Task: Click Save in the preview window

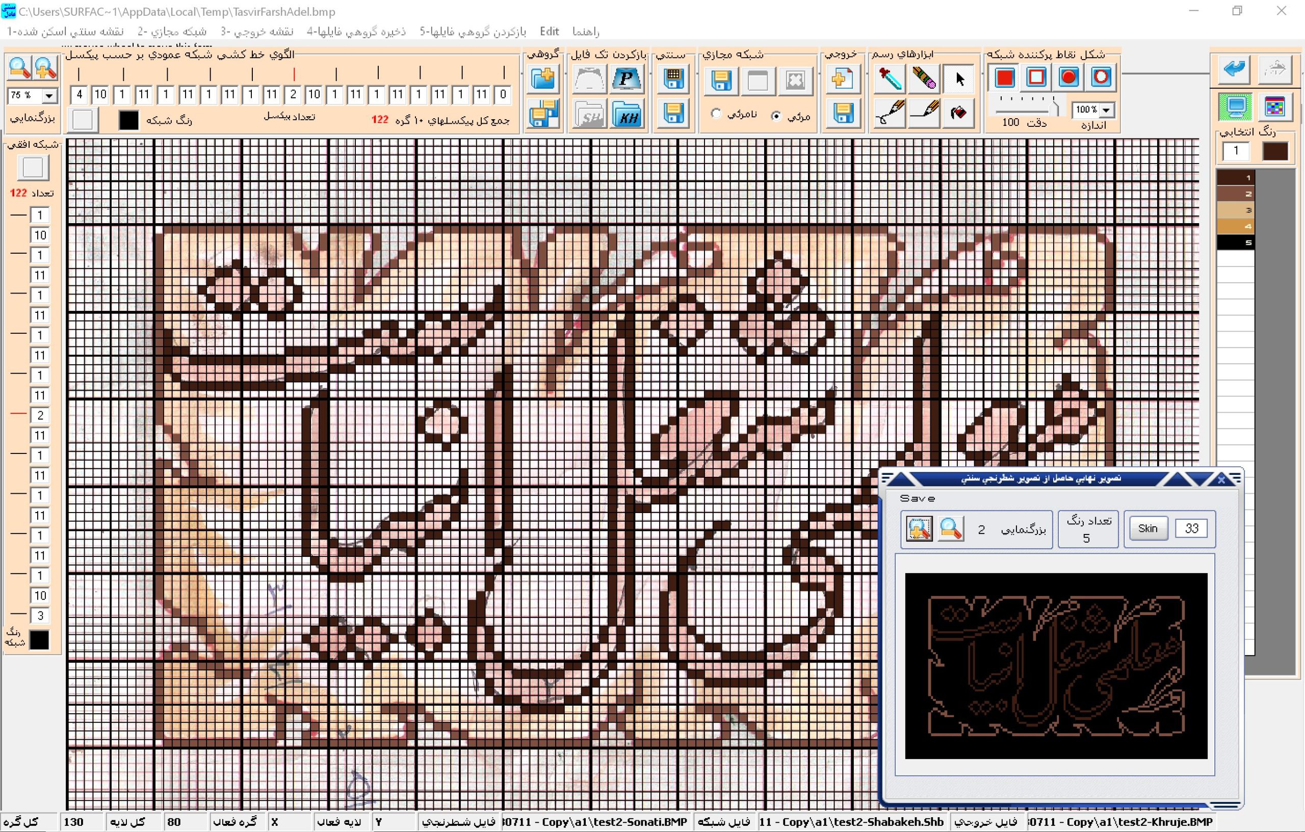Action: (917, 498)
